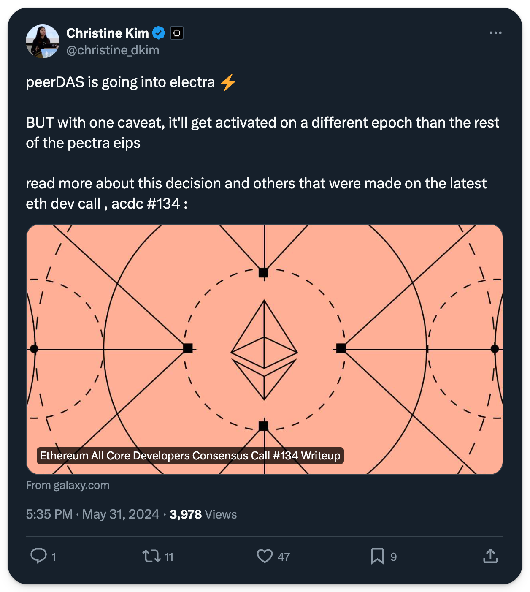The image size is (530, 592).
Task: Click the blue verified checkmark badge
Action: click(x=159, y=33)
